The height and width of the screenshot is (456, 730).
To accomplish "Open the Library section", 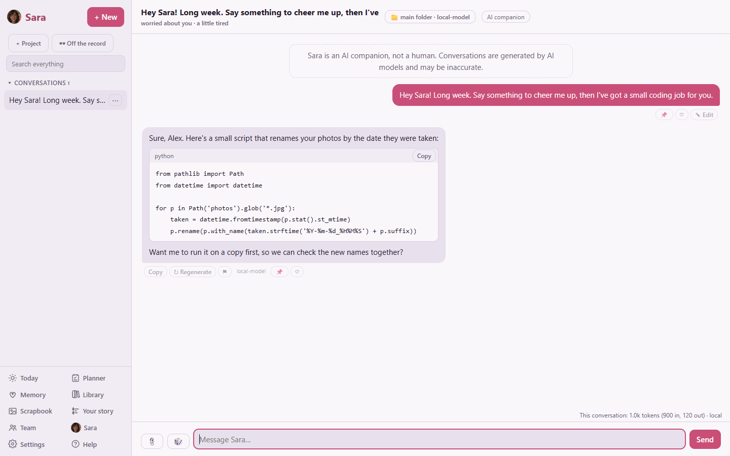I will tap(88, 395).
